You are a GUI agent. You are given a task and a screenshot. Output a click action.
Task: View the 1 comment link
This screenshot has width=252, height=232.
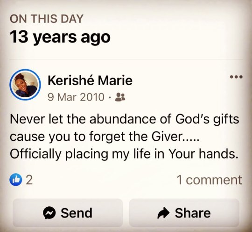209,180
